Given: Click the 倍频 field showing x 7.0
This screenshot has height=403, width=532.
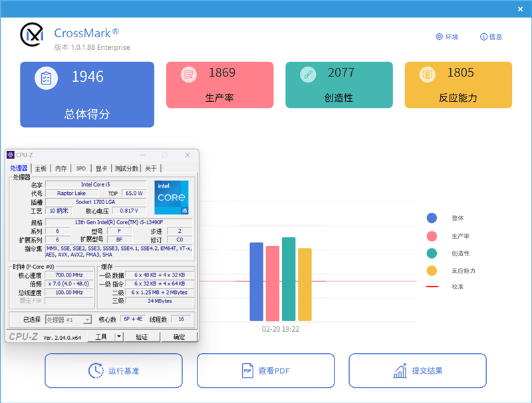Looking at the screenshot, I should tap(69, 283).
